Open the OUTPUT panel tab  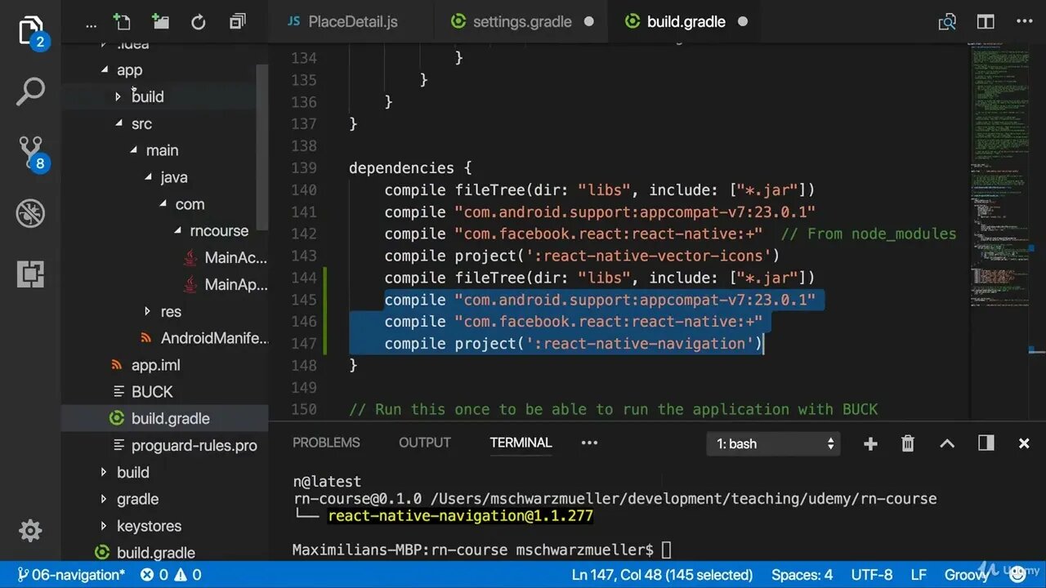(424, 443)
